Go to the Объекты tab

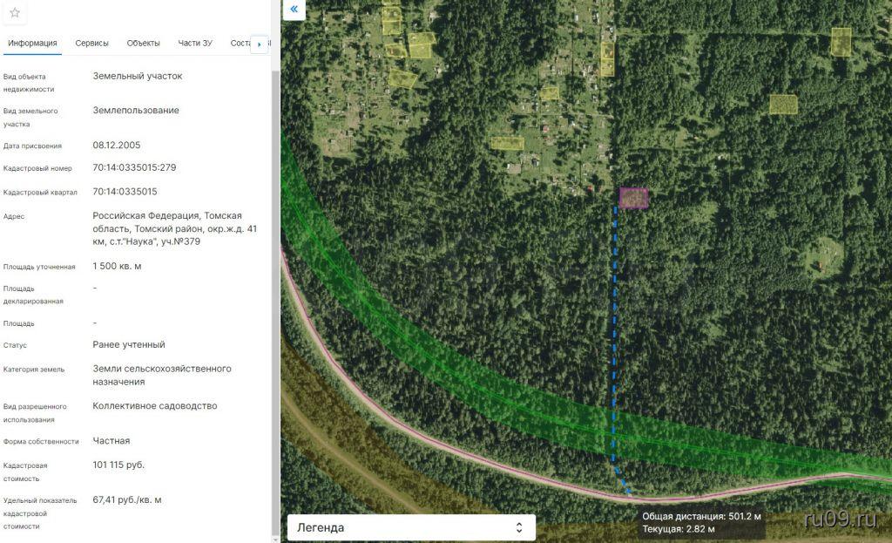pos(143,43)
